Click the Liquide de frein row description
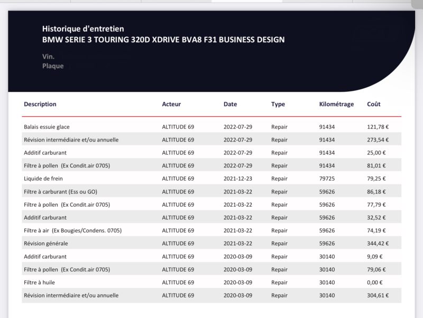Screen dimensions: 423x318 43,179
